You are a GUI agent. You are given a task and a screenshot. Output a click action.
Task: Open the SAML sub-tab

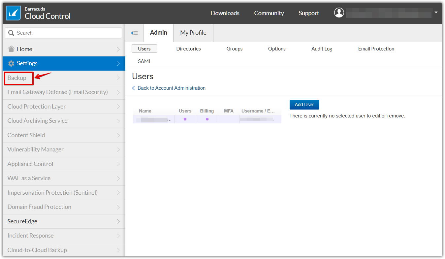[x=144, y=61]
